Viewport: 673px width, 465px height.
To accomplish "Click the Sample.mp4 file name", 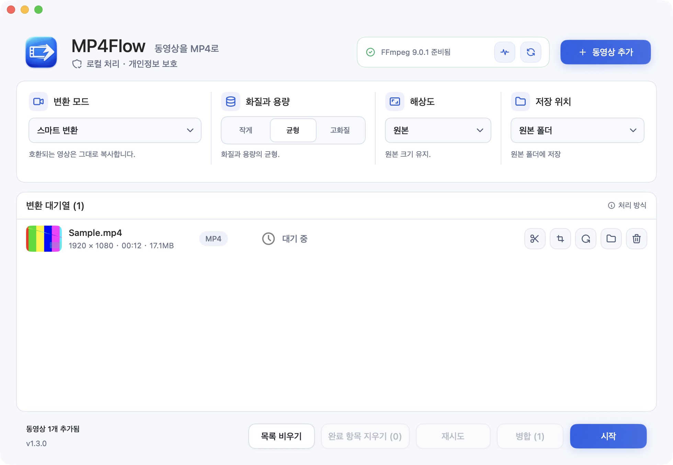I will click(95, 233).
